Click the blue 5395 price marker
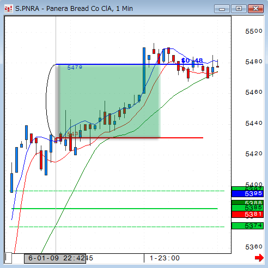 point(247,194)
